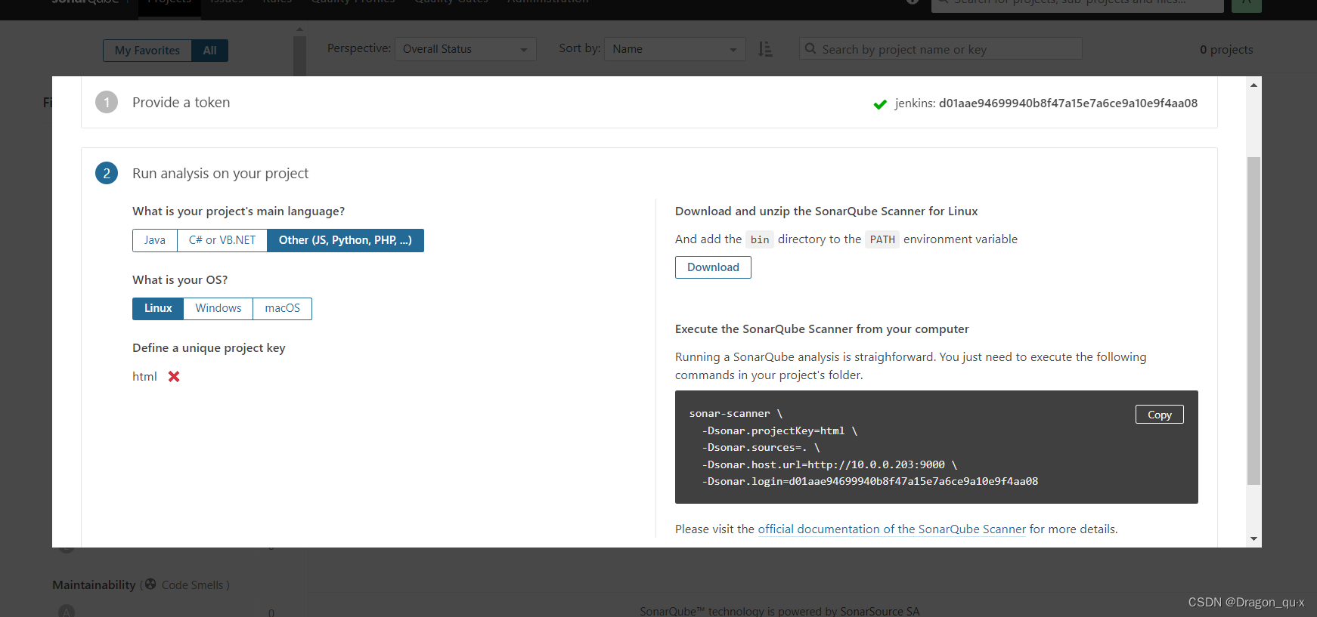Click the green checkmark beside jenkins token

point(880,104)
